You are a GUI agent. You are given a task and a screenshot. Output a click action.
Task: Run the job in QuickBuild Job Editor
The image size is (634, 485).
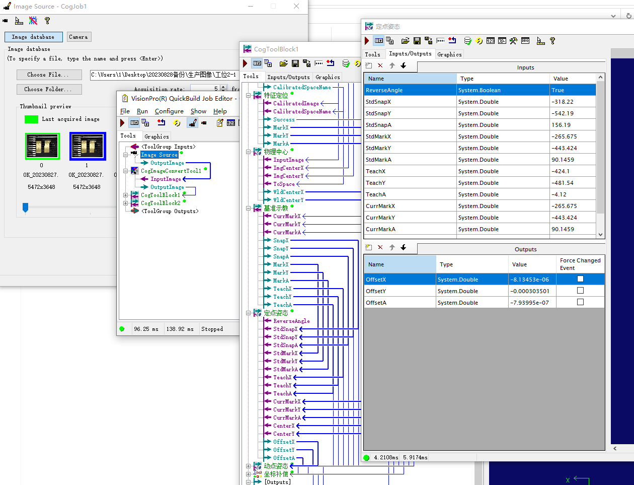click(x=122, y=123)
